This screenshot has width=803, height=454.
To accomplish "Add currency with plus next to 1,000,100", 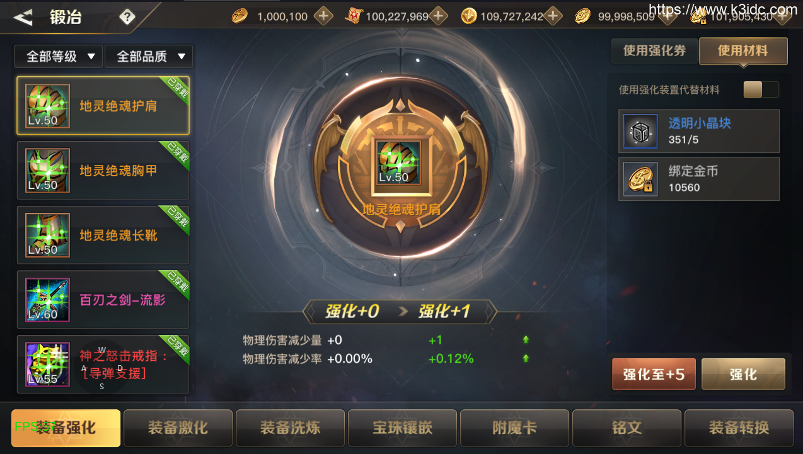I will [x=323, y=16].
